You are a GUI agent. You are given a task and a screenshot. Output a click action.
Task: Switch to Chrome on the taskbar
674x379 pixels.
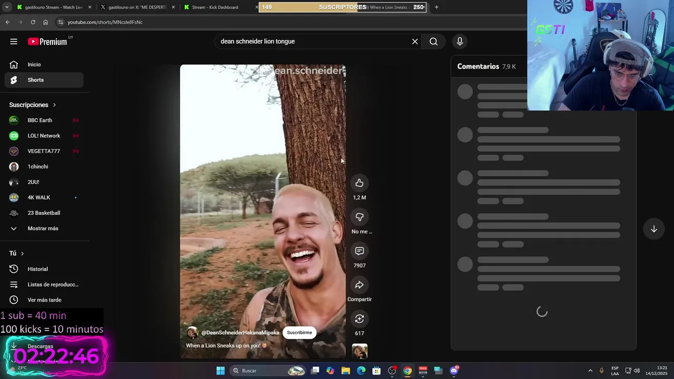tap(408, 371)
